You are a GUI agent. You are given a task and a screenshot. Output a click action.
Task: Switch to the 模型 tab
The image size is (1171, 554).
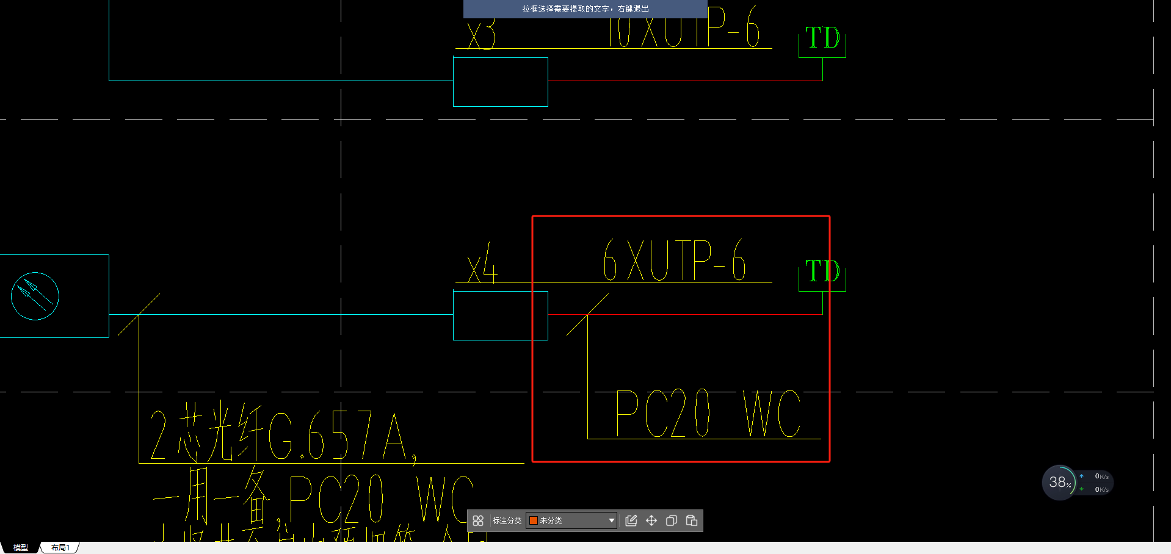pyautogui.click(x=21, y=548)
